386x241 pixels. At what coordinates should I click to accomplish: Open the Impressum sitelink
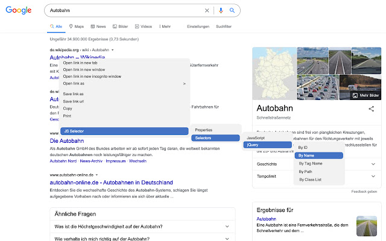tap(116, 161)
